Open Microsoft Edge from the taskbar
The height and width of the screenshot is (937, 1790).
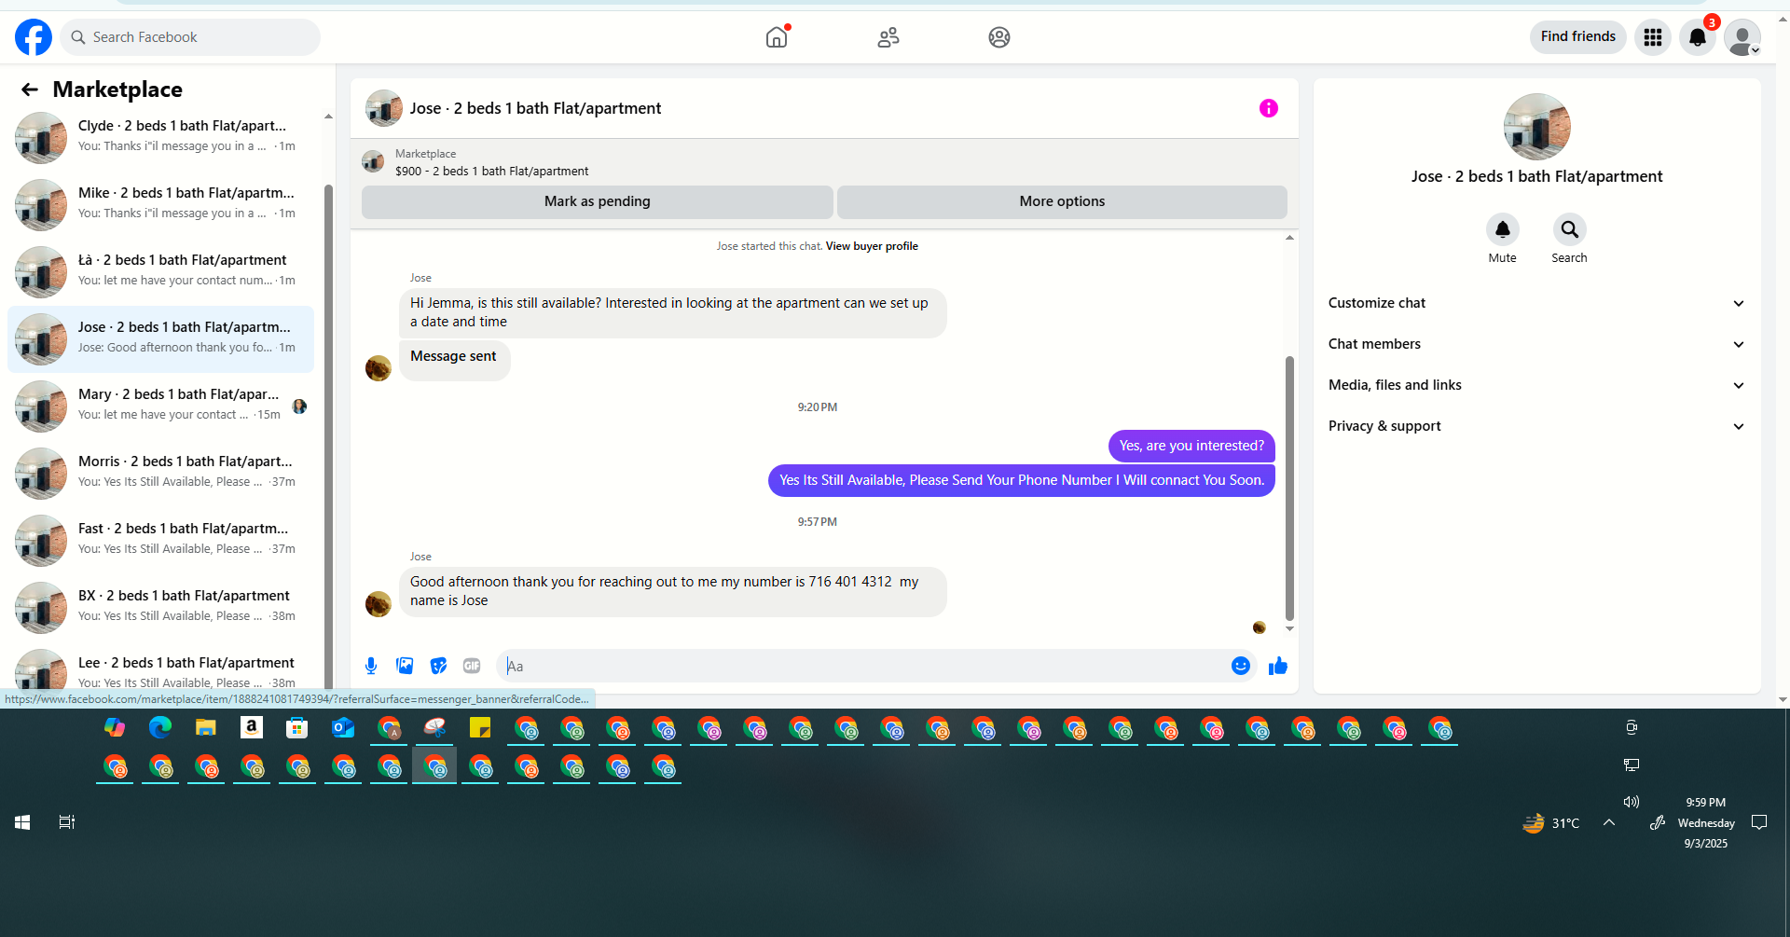(x=160, y=728)
